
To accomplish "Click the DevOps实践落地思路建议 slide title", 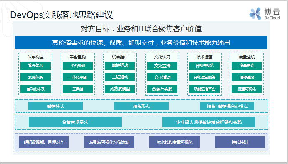I will click(x=61, y=15).
